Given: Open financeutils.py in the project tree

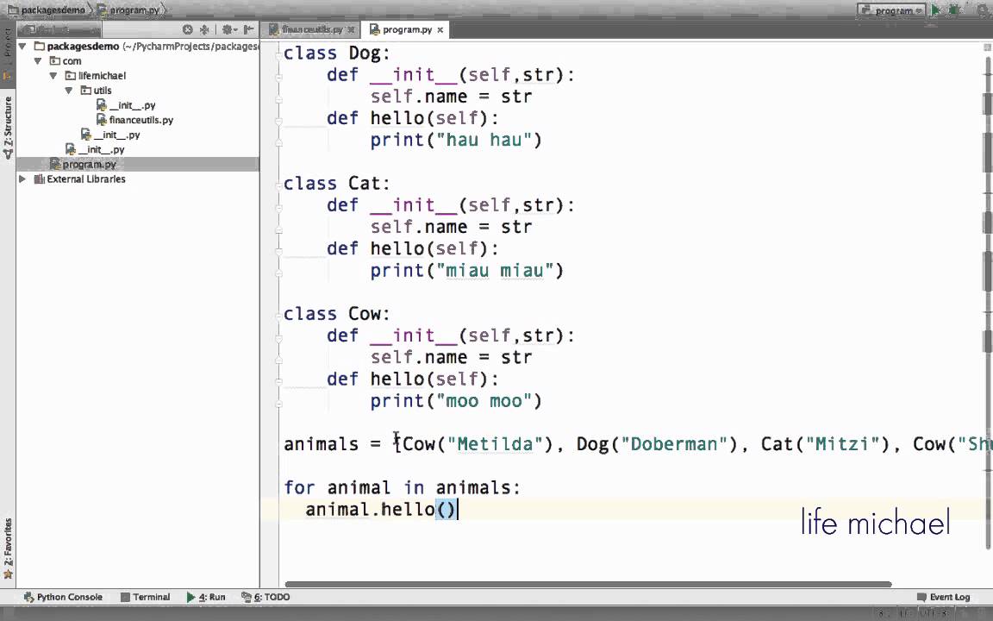Looking at the screenshot, I should (x=134, y=120).
